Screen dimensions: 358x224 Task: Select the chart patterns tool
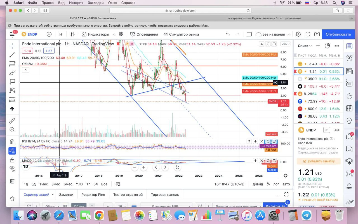pos(12,90)
